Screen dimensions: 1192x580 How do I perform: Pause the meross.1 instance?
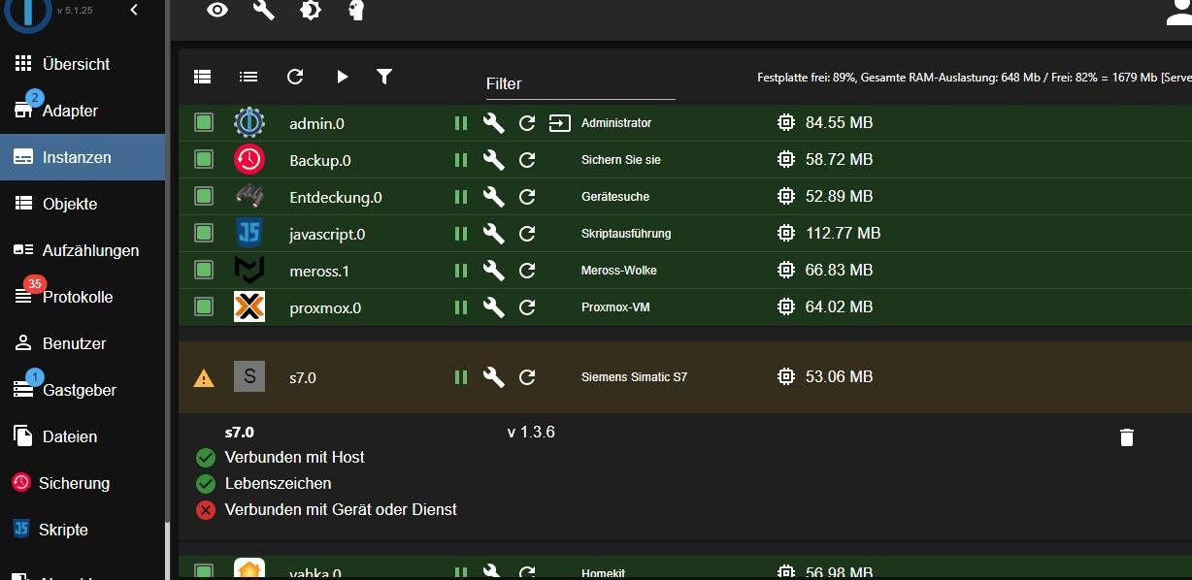(461, 271)
